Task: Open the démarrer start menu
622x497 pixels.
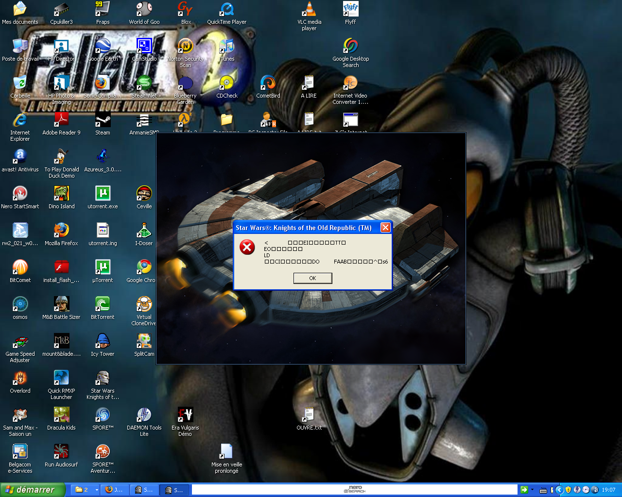Action: pos(33,490)
